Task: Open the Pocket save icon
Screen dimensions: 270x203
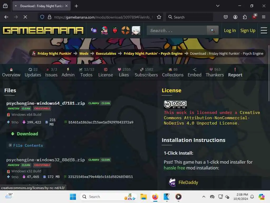Action: click(226, 17)
